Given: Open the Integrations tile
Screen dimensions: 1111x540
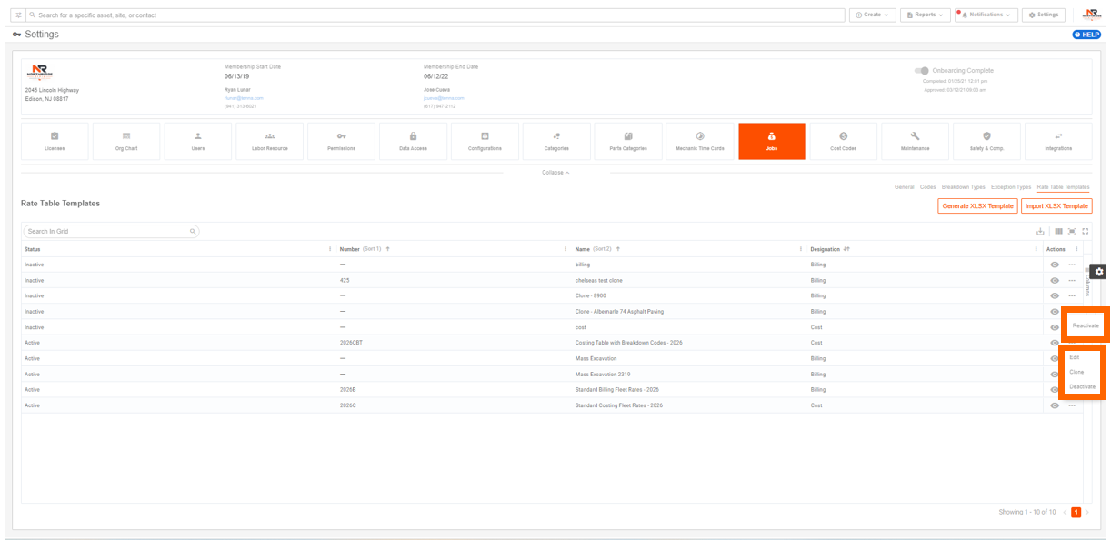Looking at the screenshot, I should point(1058,141).
